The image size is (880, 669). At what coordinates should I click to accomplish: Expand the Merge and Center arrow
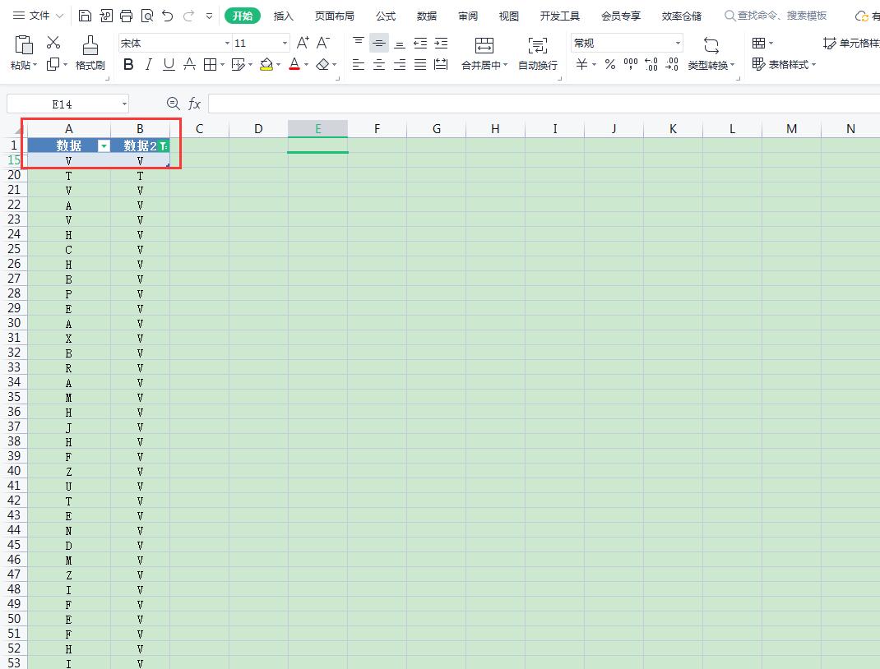[506, 66]
